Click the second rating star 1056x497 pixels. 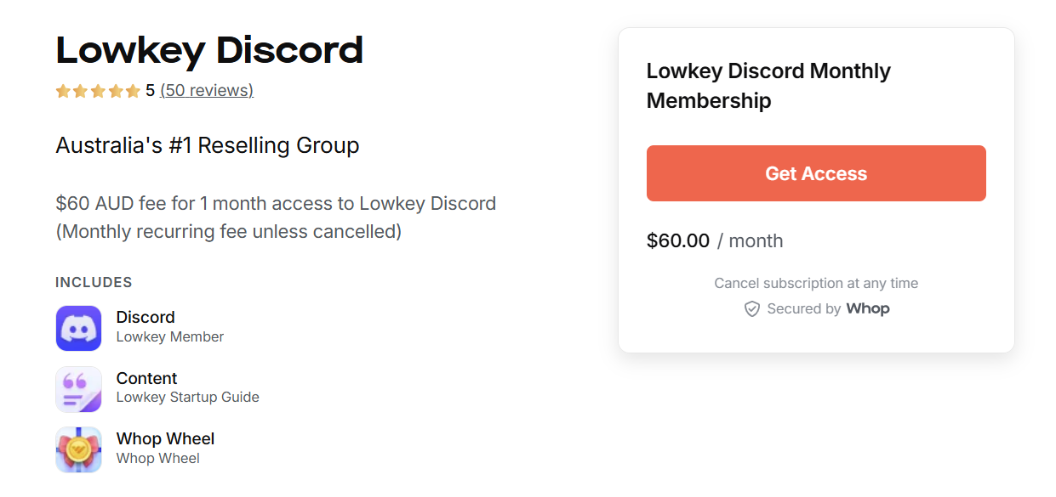coord(79,90)
